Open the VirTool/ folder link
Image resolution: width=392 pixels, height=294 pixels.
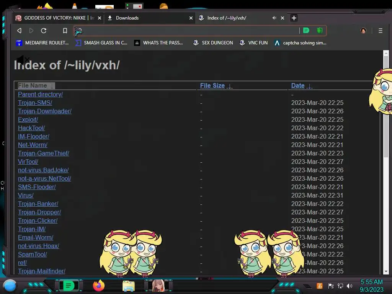(x=28, y=162)
